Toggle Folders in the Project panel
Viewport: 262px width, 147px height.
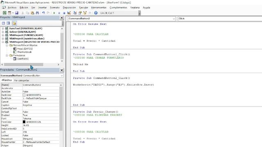click(x=14, y=23)
